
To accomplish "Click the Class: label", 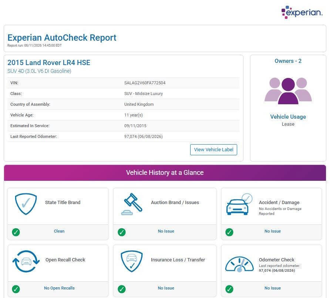I will click(x=16, y=94).
